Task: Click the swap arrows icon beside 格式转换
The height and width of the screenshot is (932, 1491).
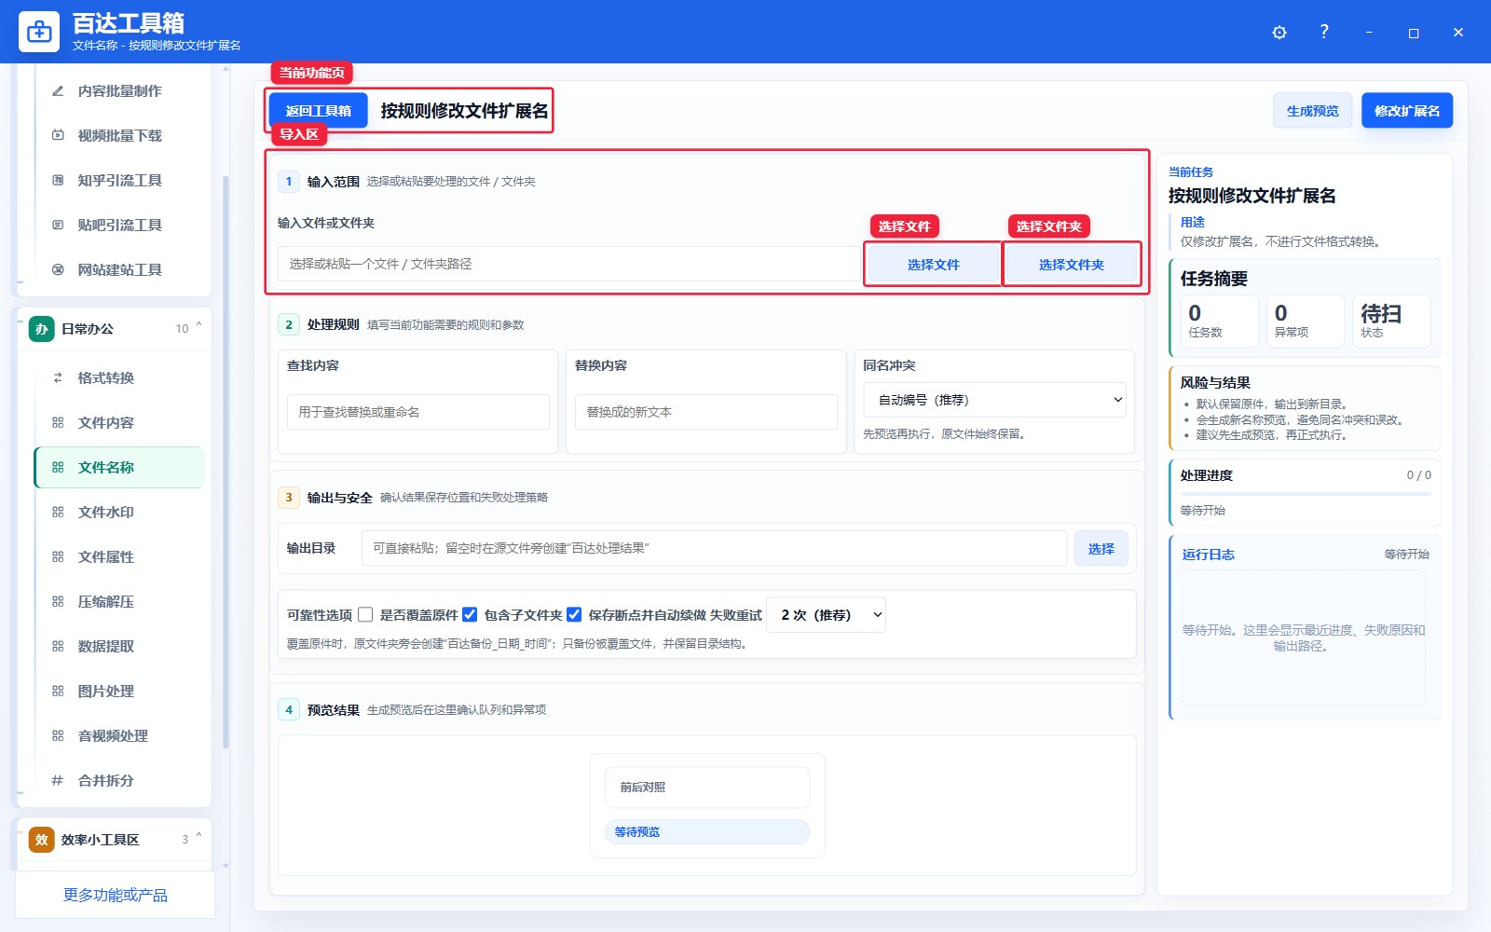Action: point(58,377)
